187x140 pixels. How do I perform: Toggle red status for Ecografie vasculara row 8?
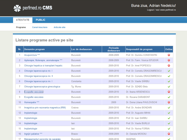point(169,92)
